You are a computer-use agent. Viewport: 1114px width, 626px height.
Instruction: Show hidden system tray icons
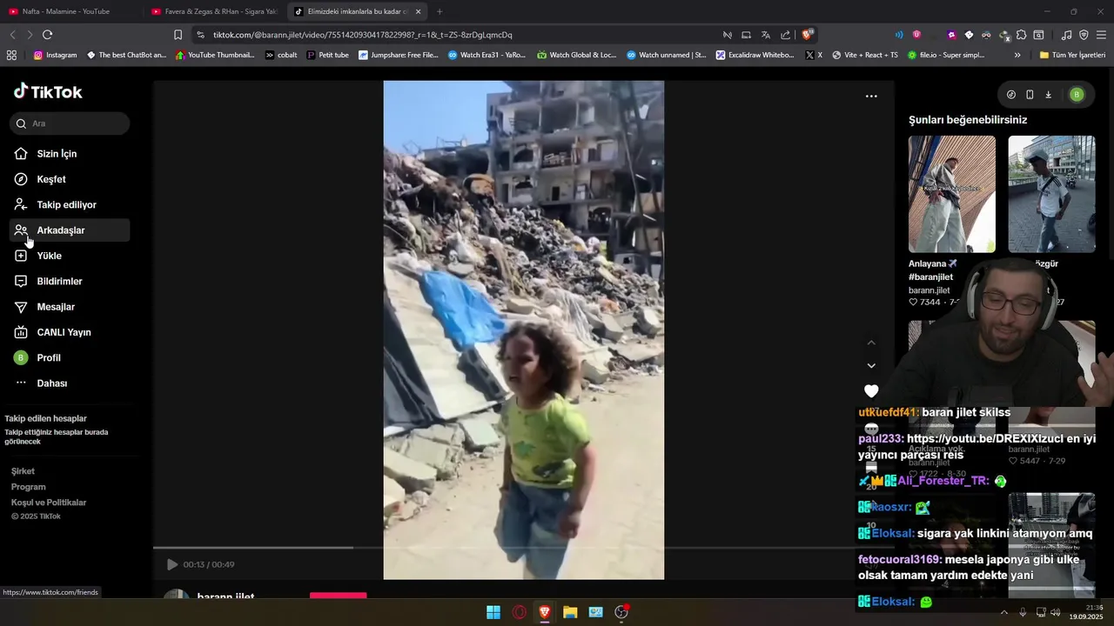[x=1003, y=612]
